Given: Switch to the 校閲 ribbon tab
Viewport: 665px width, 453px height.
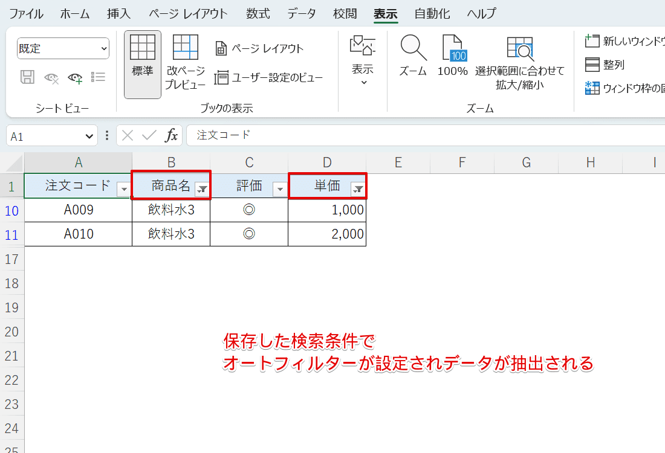Looking at the screenshot, I should click(345, 14).
